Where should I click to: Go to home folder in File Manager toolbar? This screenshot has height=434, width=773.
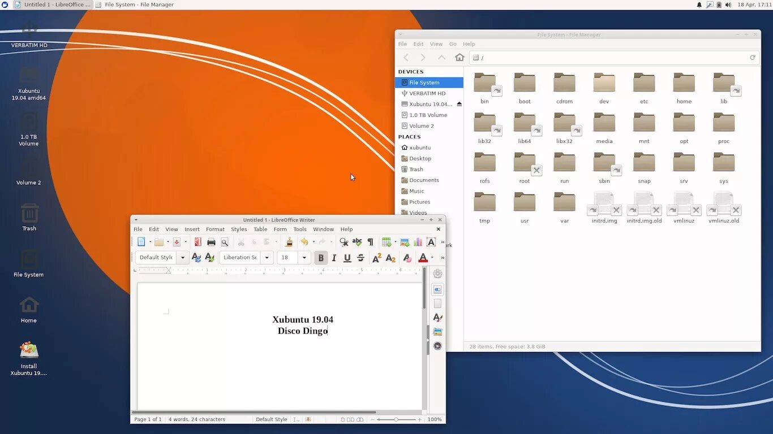click(x=459, y=58)
